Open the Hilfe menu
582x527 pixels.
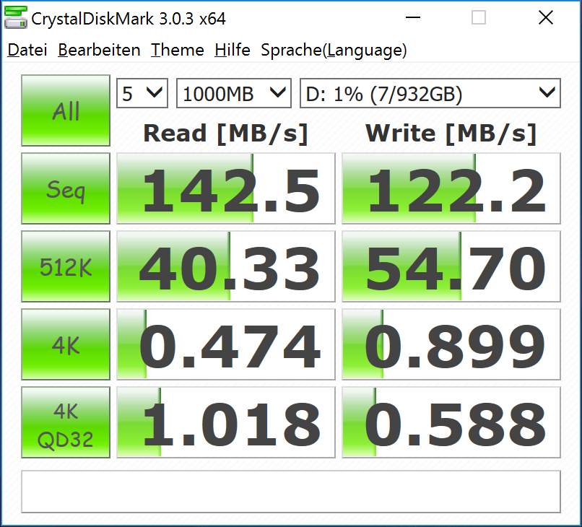[x=233, y=50]
